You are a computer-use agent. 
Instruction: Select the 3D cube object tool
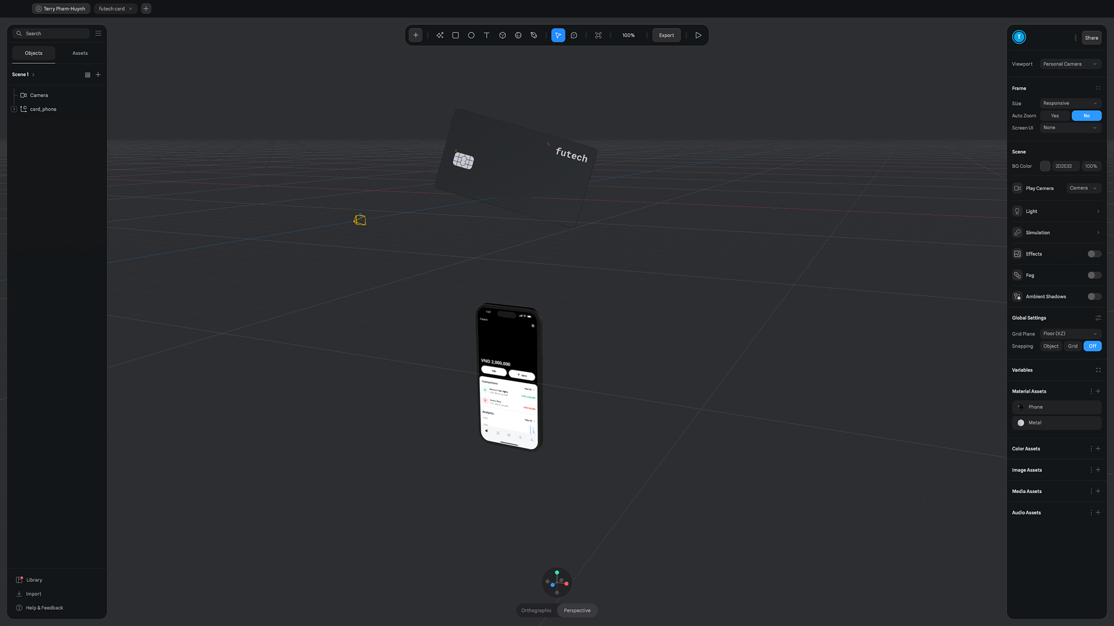[502, 35]
